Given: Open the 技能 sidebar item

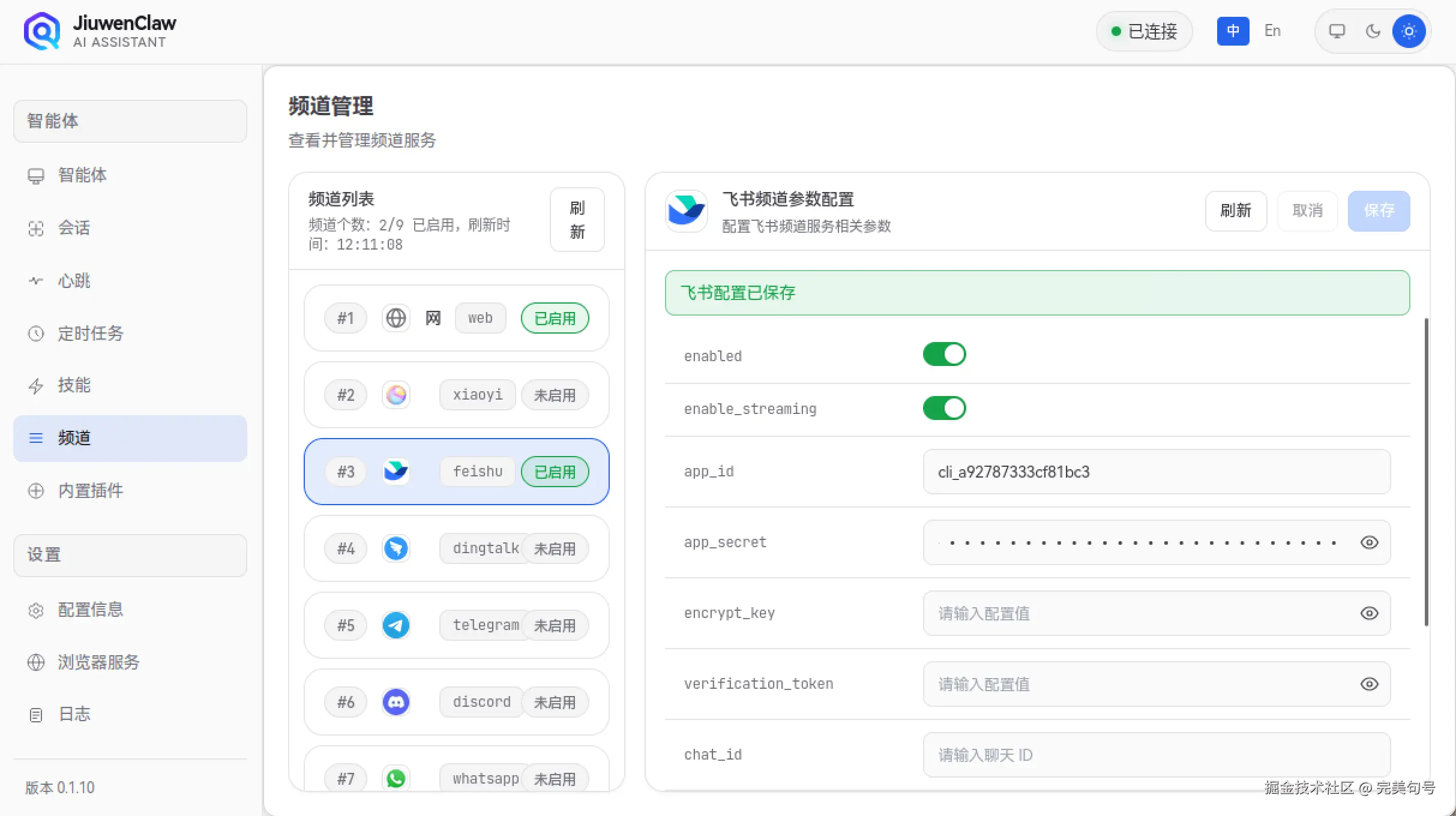Looking at the screenshot, I should point(130,385).
